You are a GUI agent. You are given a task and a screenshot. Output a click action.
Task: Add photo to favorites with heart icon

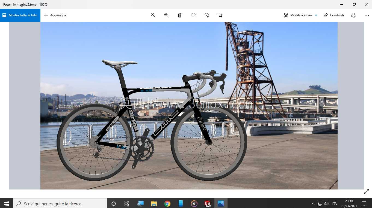point(193,15)
